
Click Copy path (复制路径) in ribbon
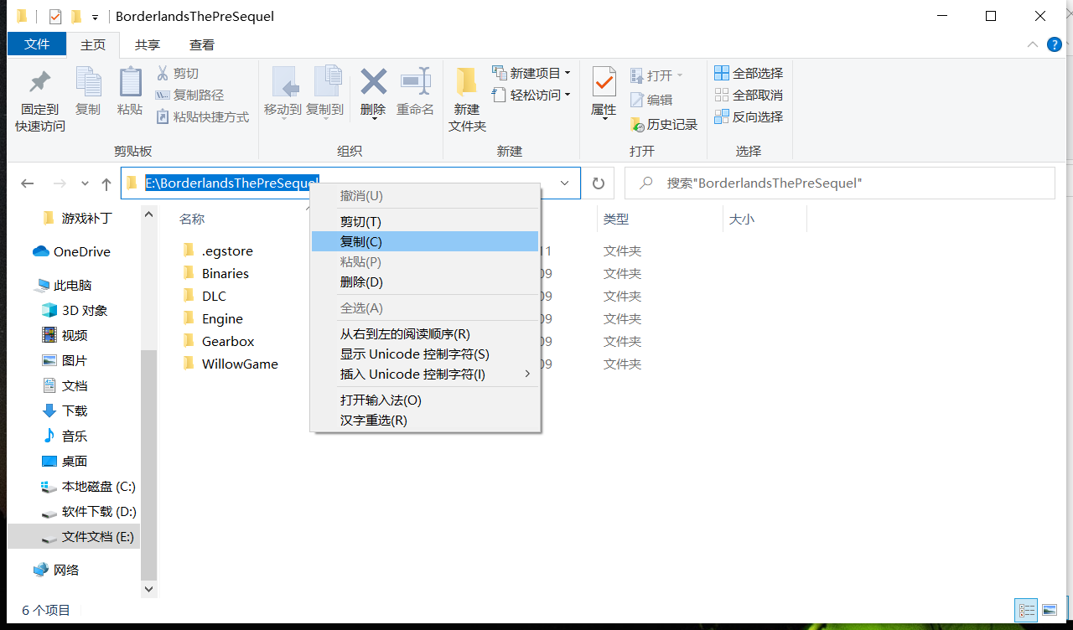click(x=189, y=96)
